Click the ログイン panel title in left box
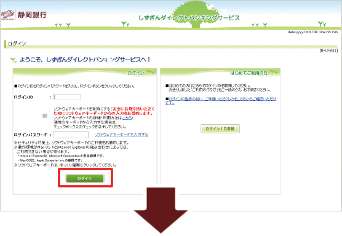 136,73
